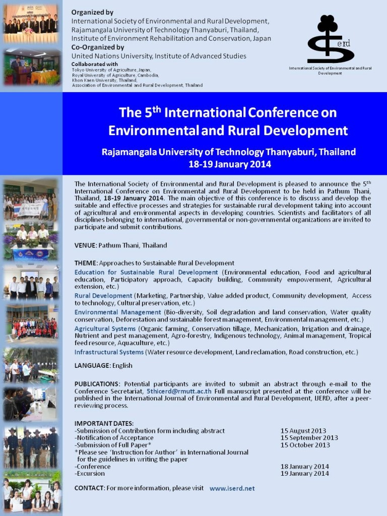Select the 'VENUE' label
Image resolution: width=387 pixels, height=516 pixels.
pos(86,245)
